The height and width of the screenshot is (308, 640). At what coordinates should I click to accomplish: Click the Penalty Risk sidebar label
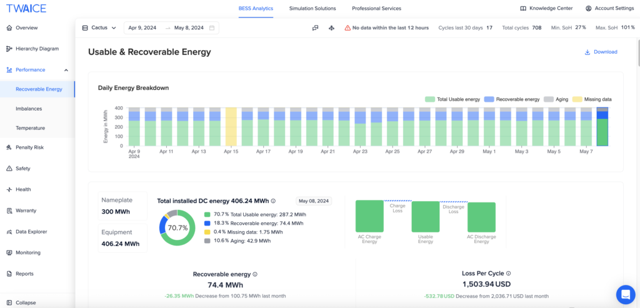pos(29,147)
